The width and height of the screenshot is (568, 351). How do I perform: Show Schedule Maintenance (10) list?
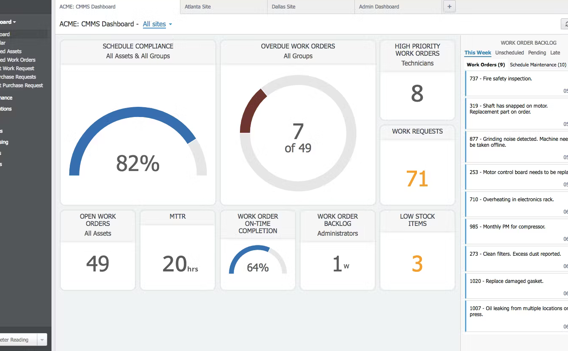[x=538, y=65]
